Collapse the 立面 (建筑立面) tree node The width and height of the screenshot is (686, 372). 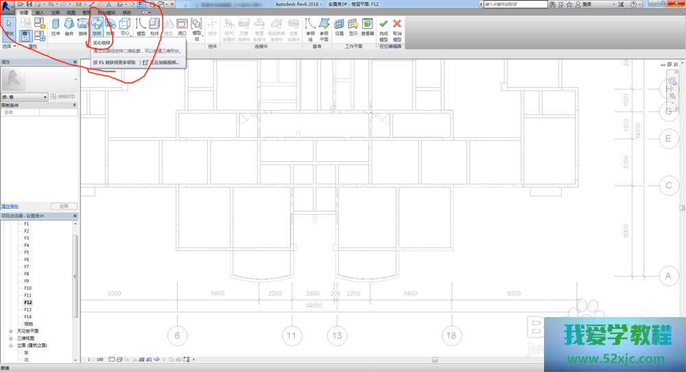point(11,345)
